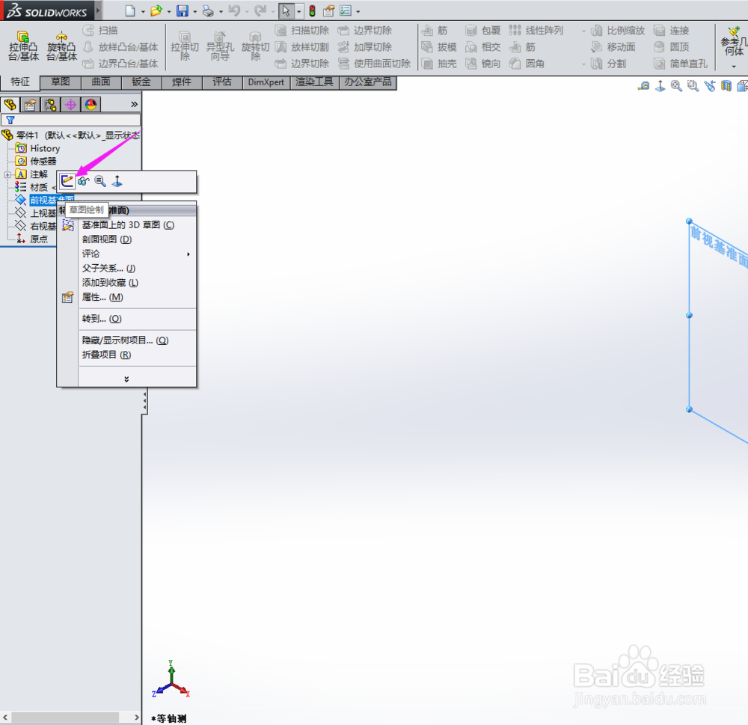Toggle plane visibility via eyeglasses icon
This screenshot has width=748, height=725.
[x=83, y=180]
